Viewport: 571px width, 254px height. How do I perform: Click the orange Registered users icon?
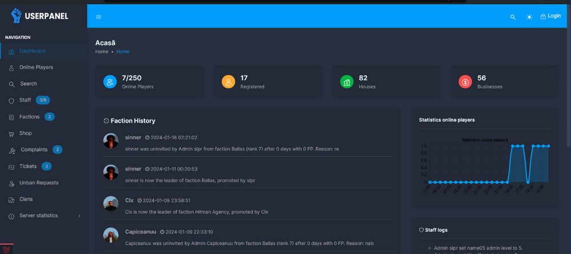228,82
